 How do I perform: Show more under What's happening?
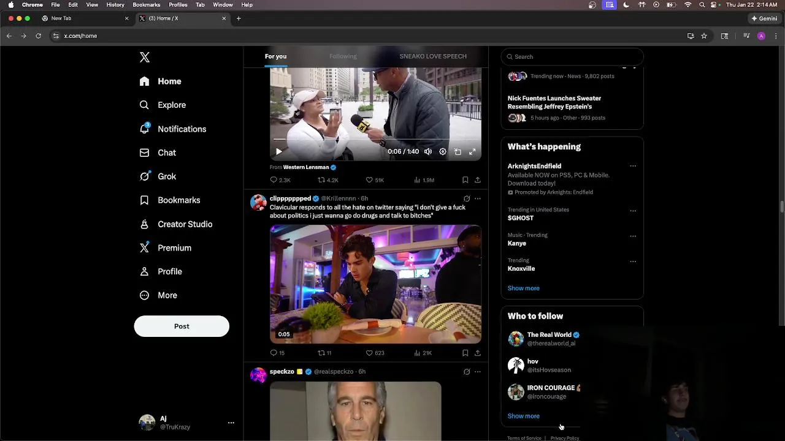click(x=523, y=288)
